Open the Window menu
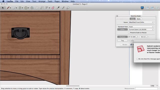Image resolution: width=160 pixels, height=90 pixels. point(65,1)
